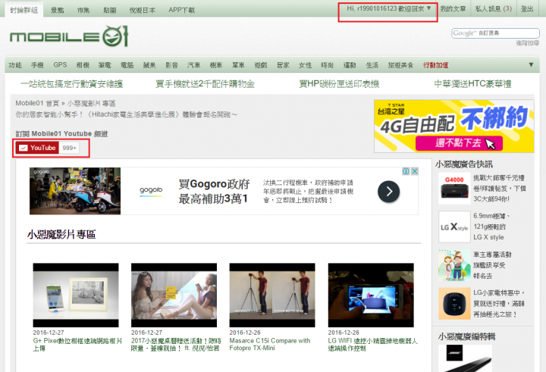Screen dimensions: 546x372
Task: Click the 2017小惡魔桌曆贈送活動 video title
Action: (176, 345)
